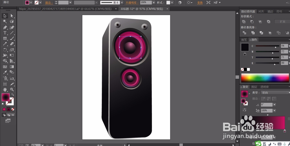Click the Minus Front shape mode icon
Image resolution: width=290 pixels, height=146 pixels.
tap(252, 22)
